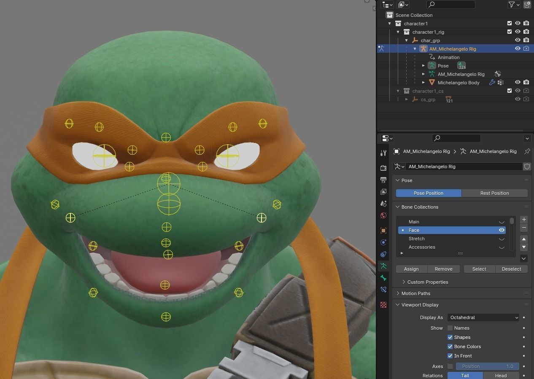Image resolution: width=534 pixels, height=379 pixels.
Task: Uncheck the character1_rig collection checkbox
Action: [510, 32]
